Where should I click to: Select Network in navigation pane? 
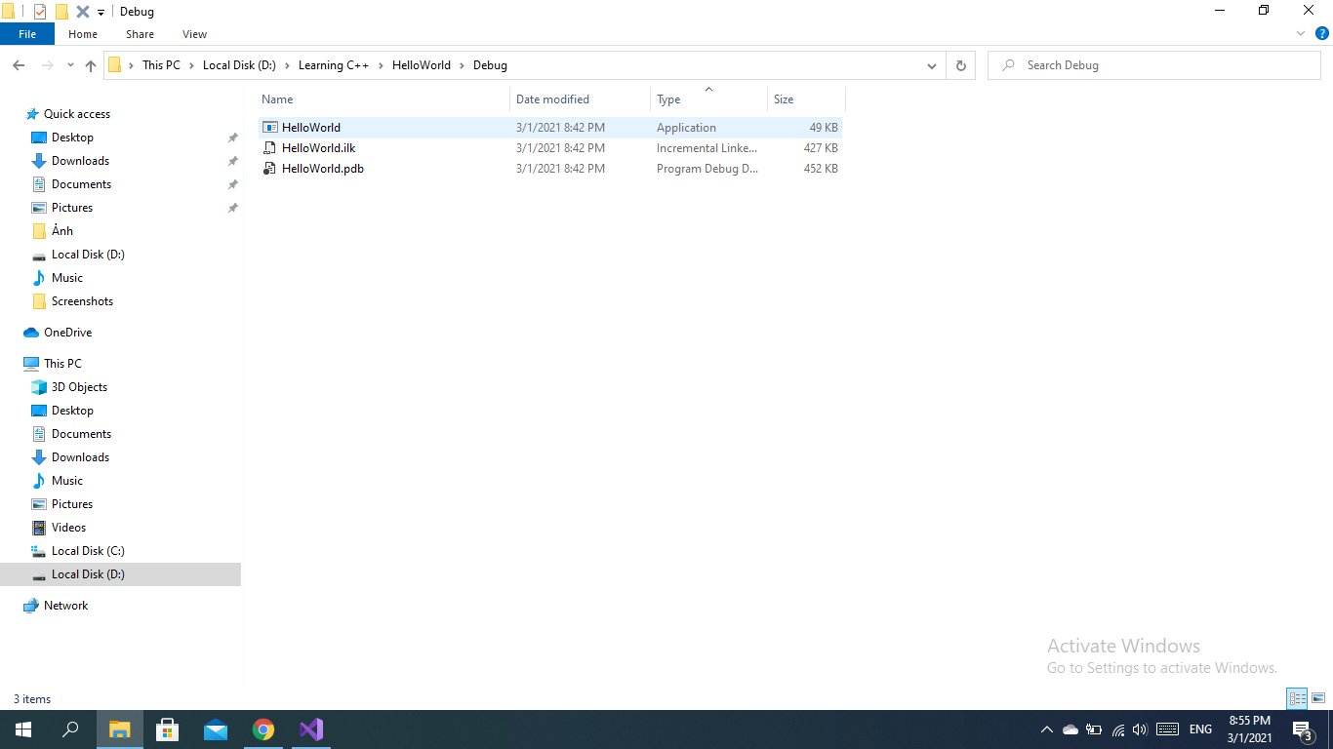click(x=65, y=606)
